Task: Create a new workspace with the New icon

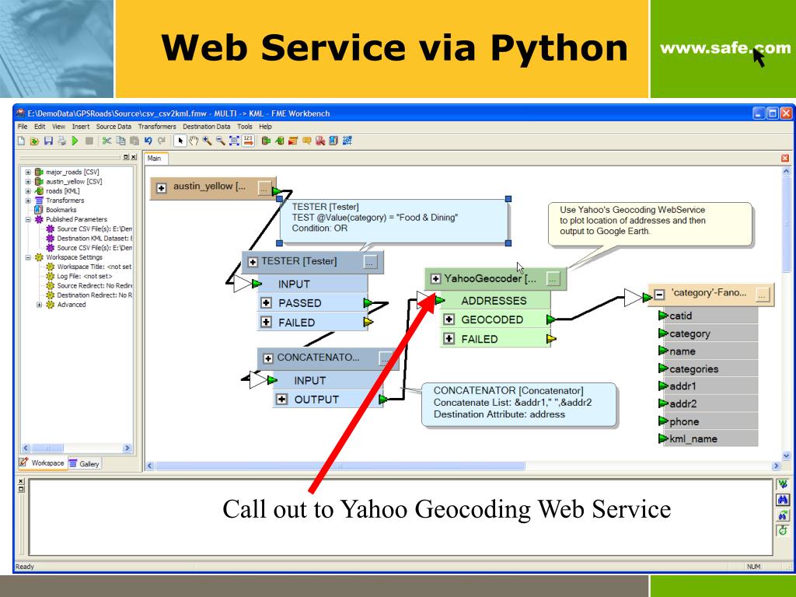Action: tap(21, 141)
